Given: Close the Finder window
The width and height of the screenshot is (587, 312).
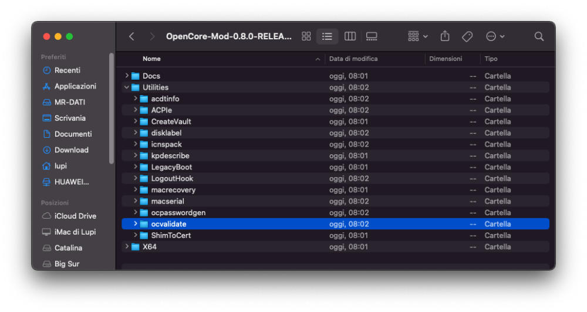Looking at the screenshot, I should click(46, 36).
